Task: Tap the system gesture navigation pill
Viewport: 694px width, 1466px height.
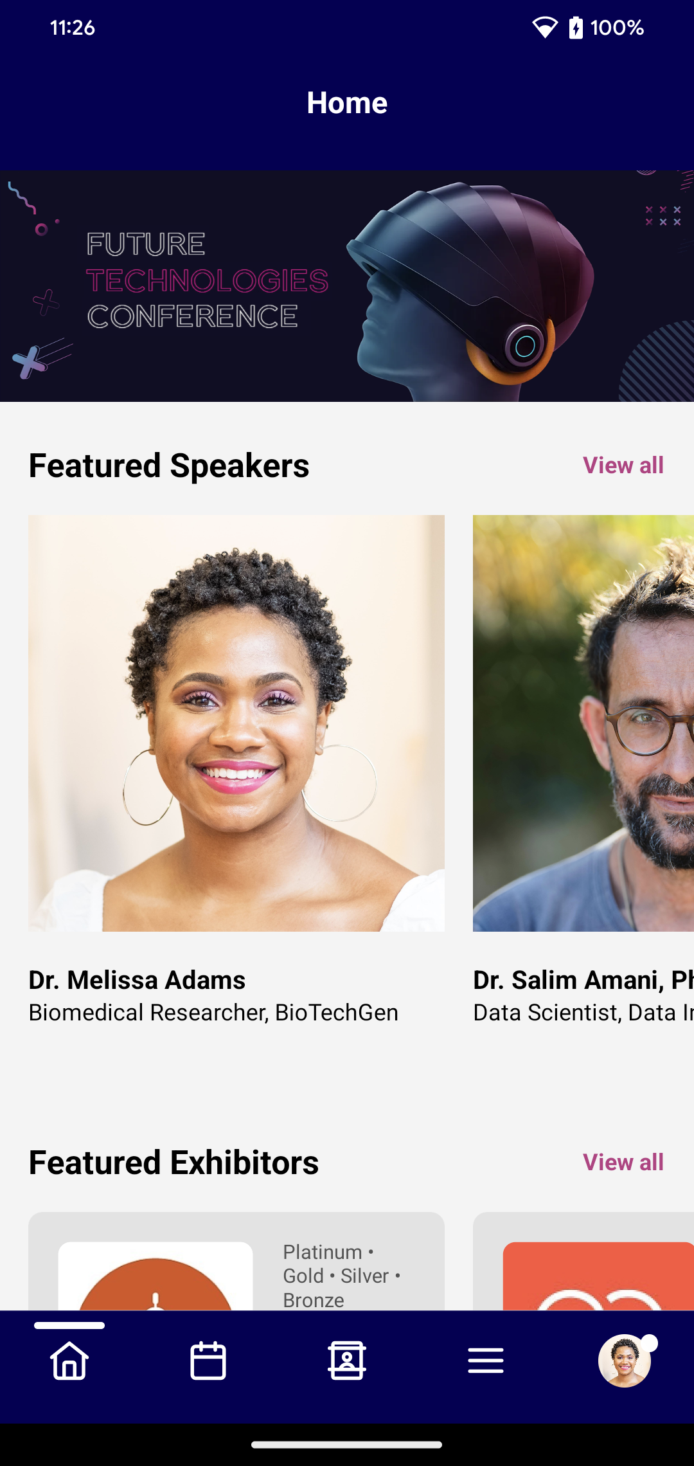Action: click(x=347, y=1444)
